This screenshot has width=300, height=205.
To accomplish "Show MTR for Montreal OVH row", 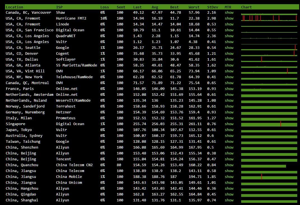I will pyautogui.click(x=229, y=83).
